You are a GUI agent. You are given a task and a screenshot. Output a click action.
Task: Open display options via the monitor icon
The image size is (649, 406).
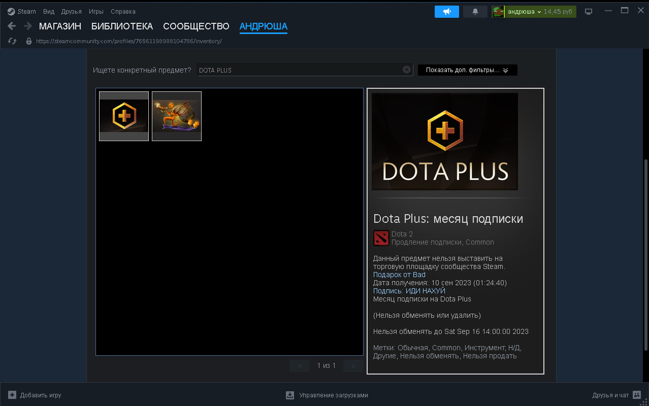(x=589, y=11)
